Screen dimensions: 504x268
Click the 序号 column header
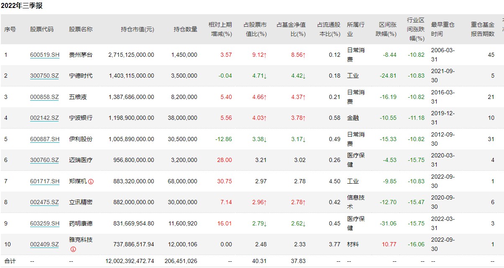tap(10, 29)
